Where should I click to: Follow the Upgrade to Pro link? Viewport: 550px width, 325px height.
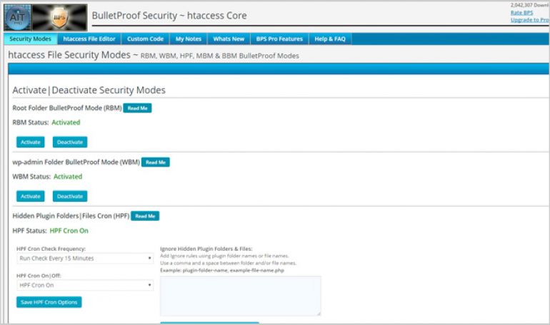[530, 20]
